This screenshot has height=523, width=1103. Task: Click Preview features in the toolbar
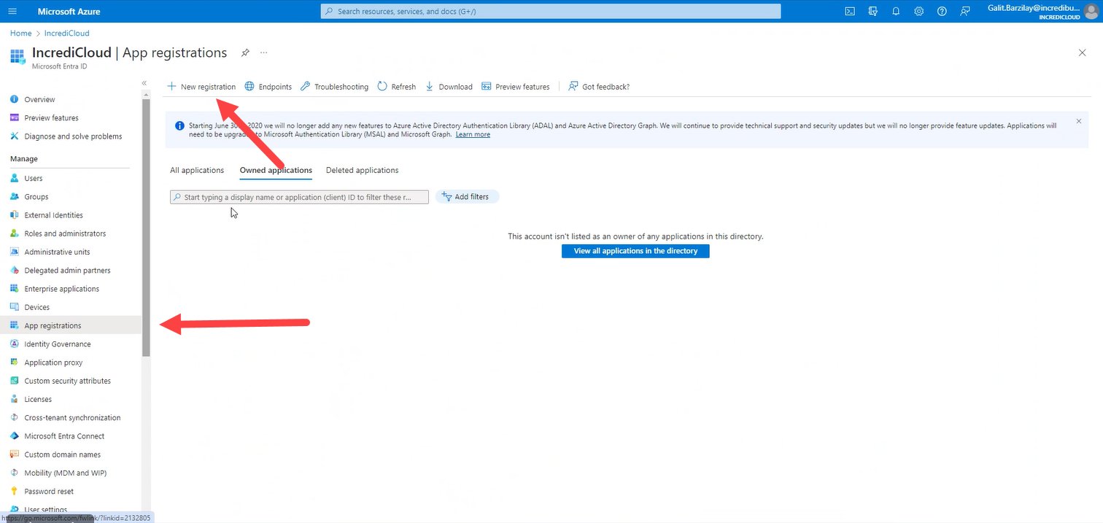515,86
